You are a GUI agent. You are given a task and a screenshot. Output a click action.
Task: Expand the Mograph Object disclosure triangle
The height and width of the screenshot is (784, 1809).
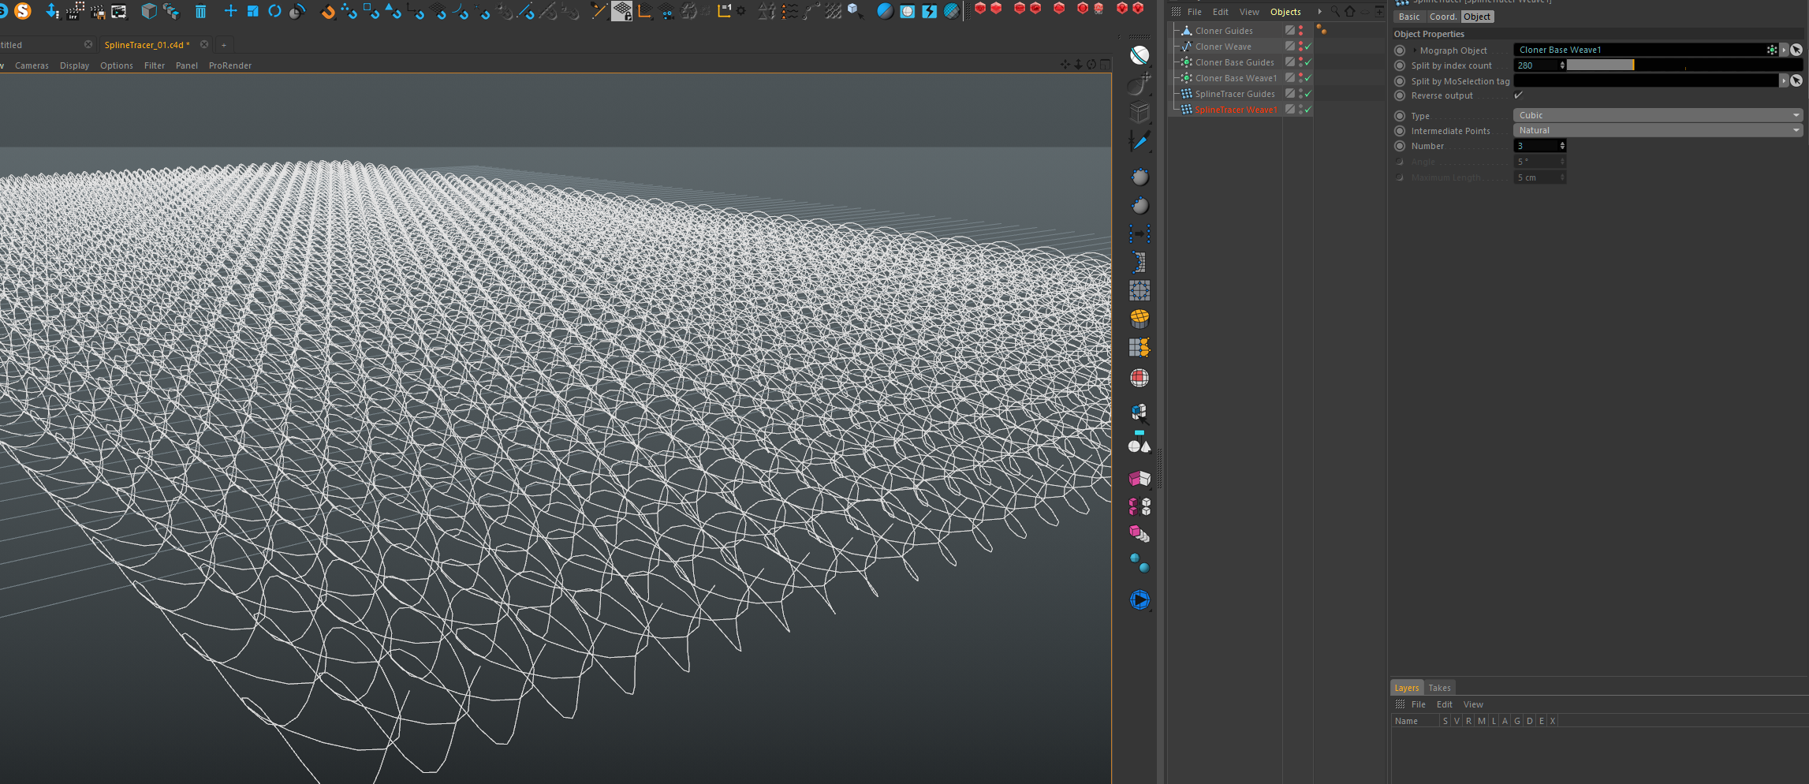pos(1415,50)
